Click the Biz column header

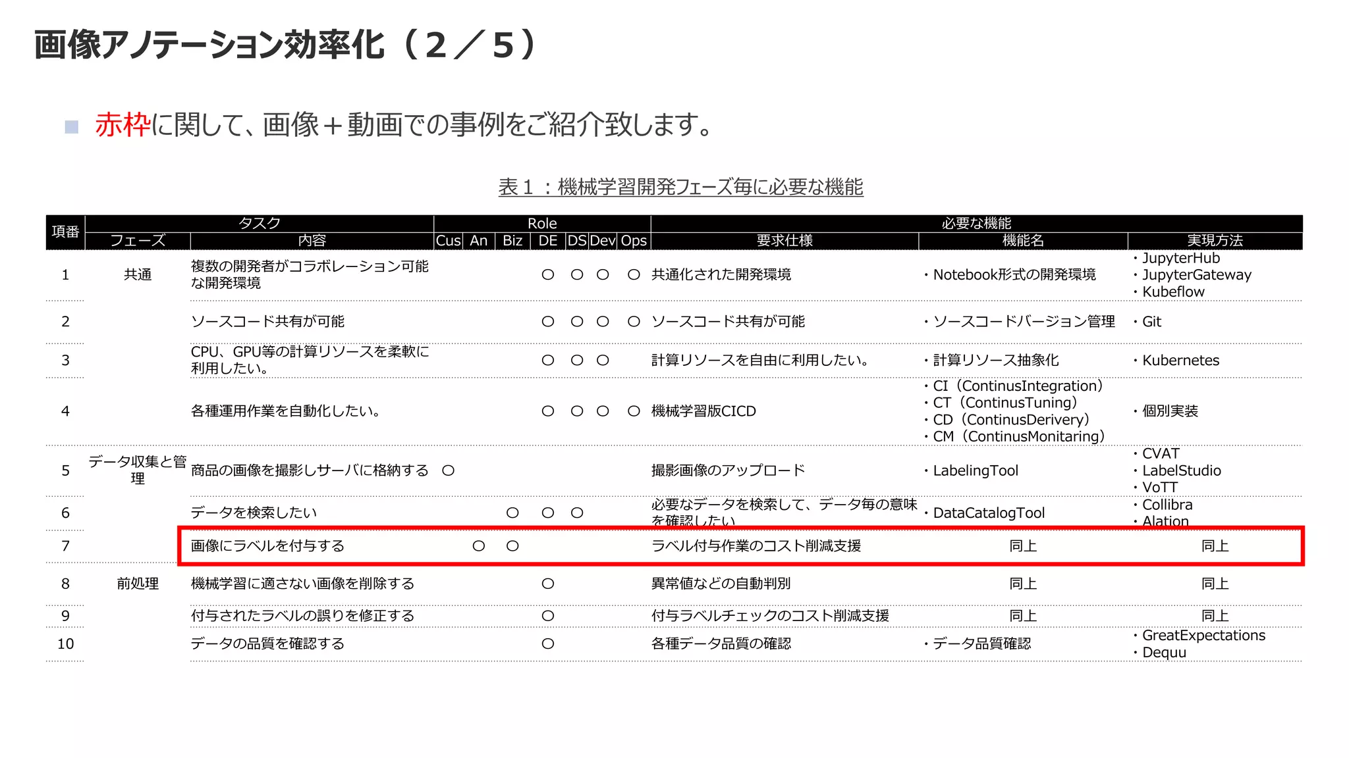[512, 240]
